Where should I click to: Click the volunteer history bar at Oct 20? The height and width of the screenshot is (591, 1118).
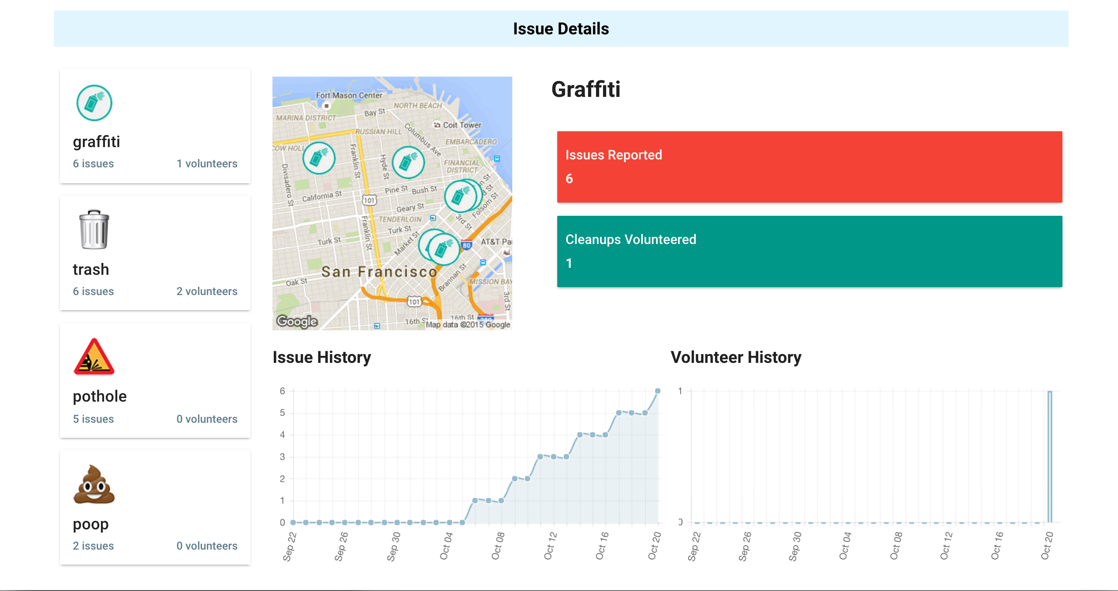point(1050,456)
